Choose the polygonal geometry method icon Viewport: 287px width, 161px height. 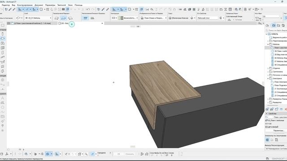click(57, 18)
